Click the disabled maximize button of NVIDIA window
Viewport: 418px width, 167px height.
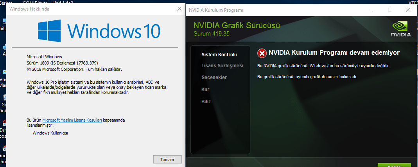point(390,10)
